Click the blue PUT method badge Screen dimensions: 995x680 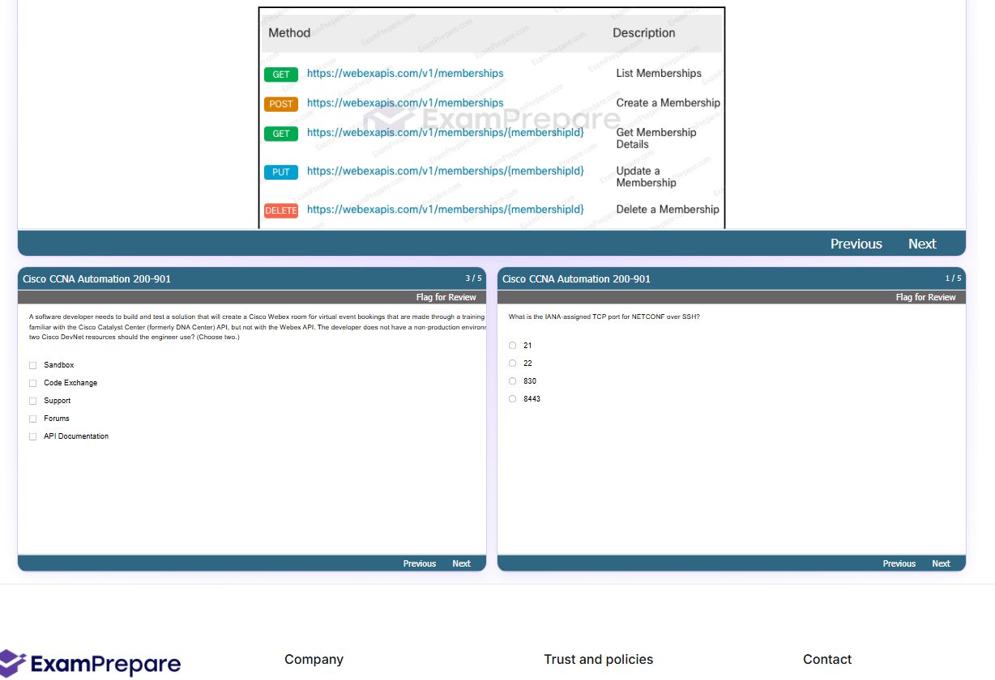pos(281,172)
